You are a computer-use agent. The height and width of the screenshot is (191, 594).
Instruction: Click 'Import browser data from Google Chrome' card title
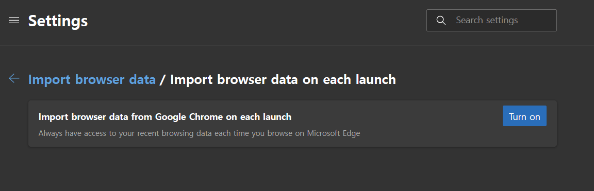point(165,117)
